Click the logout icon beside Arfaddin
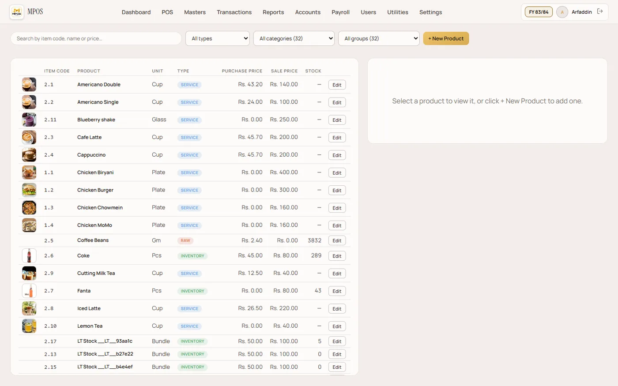The width and height of the screenshot is (618, 386). pyautogui.click(x=600, y=11)
